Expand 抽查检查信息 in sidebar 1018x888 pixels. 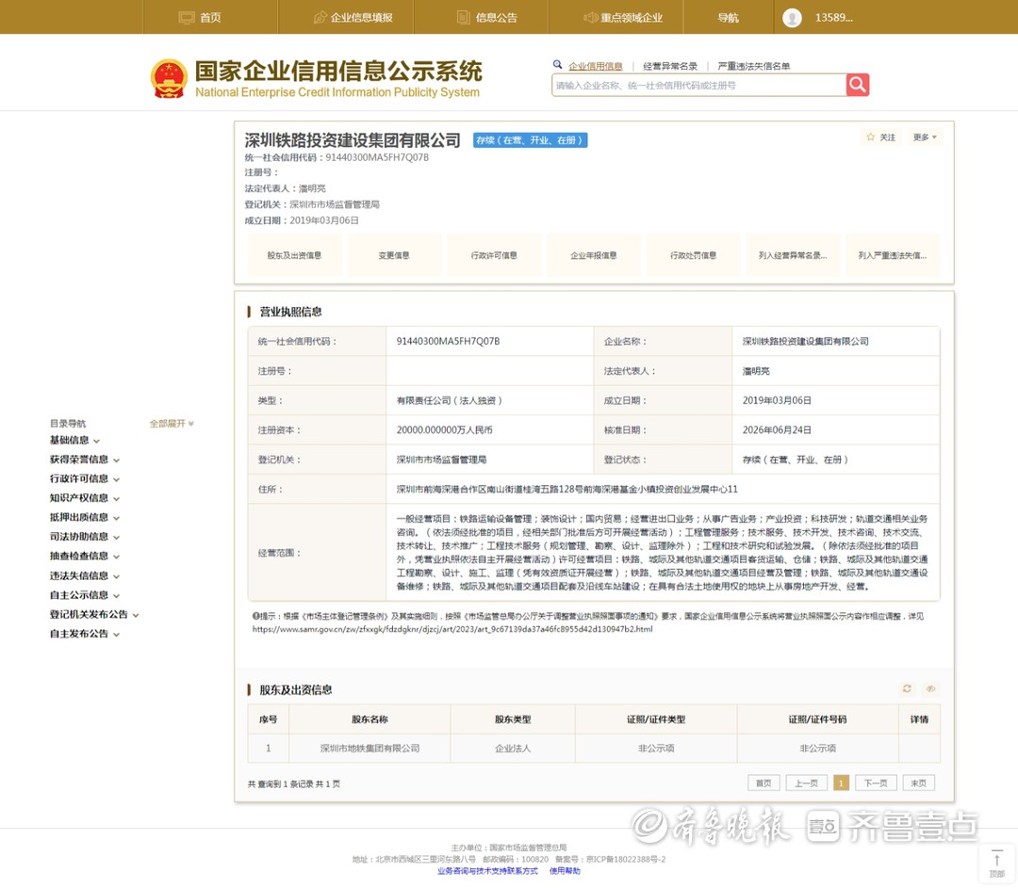[85, 556]
